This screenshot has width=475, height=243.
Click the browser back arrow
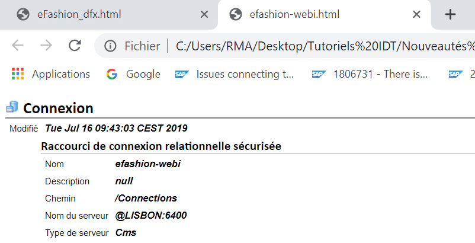pos(18,46)
